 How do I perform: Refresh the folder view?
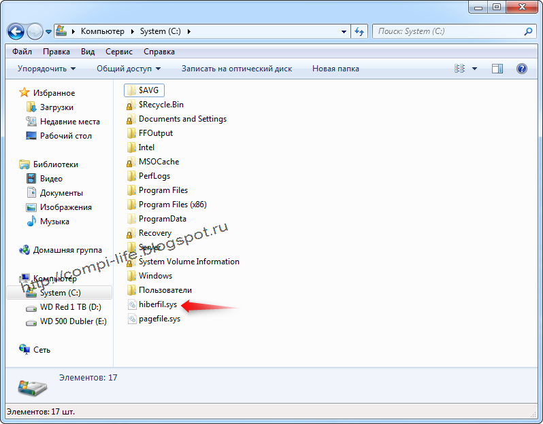[x=359, y=31]
